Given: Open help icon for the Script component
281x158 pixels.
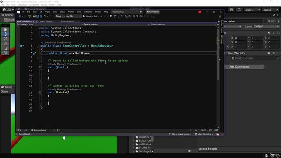Looking at the screenshot, I should pyautogui.click(x=269, y=53).
